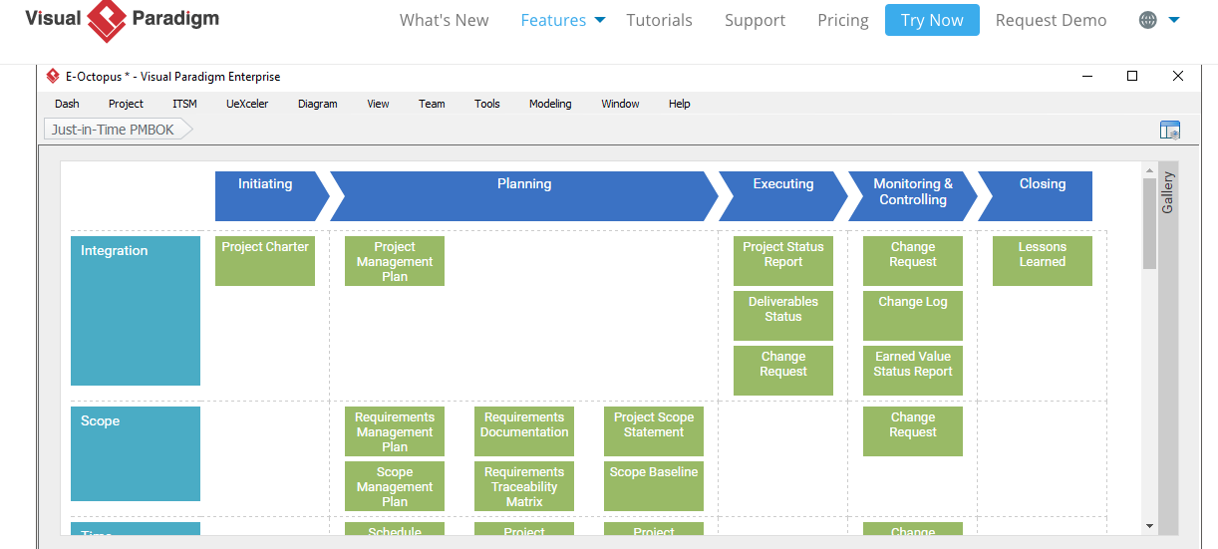1218x549 pixels.
Task: Open the globe language selector
Action: [x=1148, y=20]
